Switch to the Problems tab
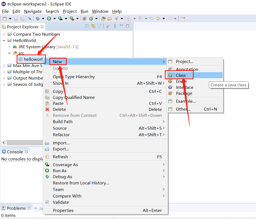 16,208
